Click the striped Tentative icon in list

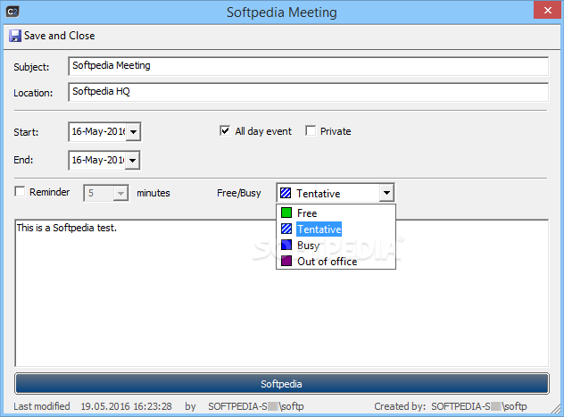coord(286,229)
